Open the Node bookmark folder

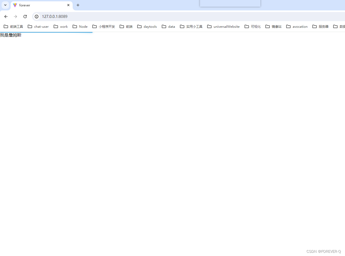(x=80, y=26)
